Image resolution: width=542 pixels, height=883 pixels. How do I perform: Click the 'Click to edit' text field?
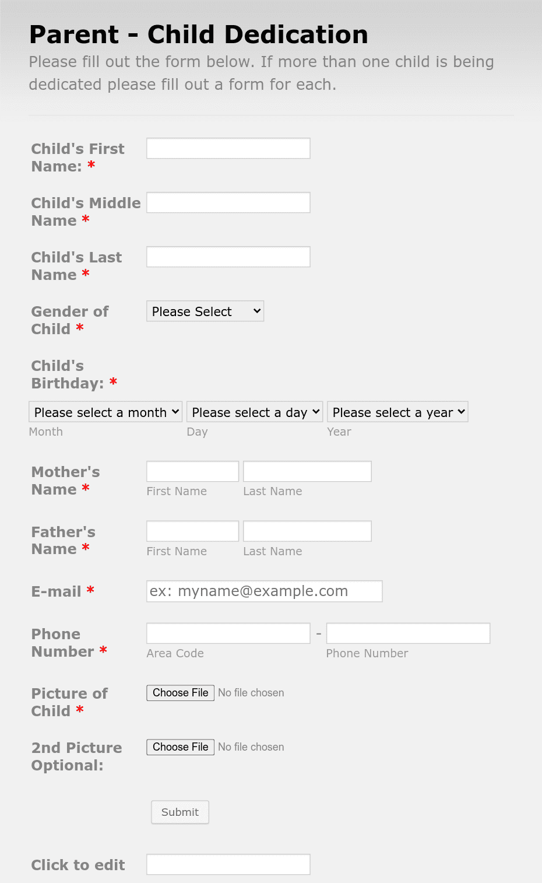click(x=228, y=864)
